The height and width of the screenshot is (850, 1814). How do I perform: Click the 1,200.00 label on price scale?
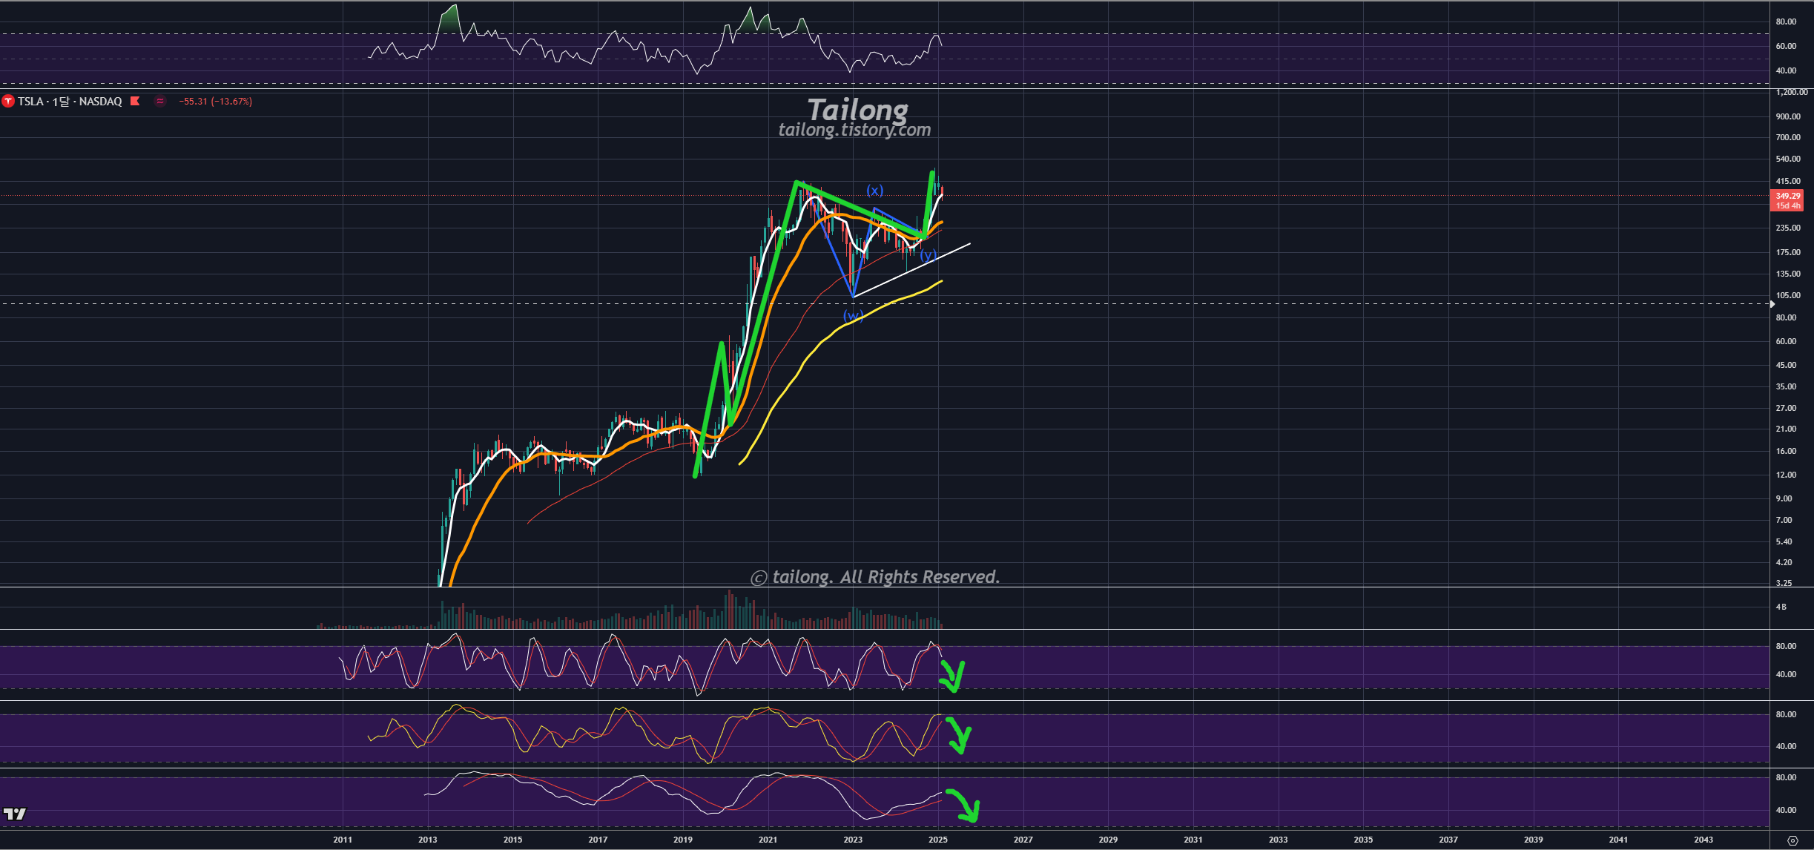point(1791,92)
